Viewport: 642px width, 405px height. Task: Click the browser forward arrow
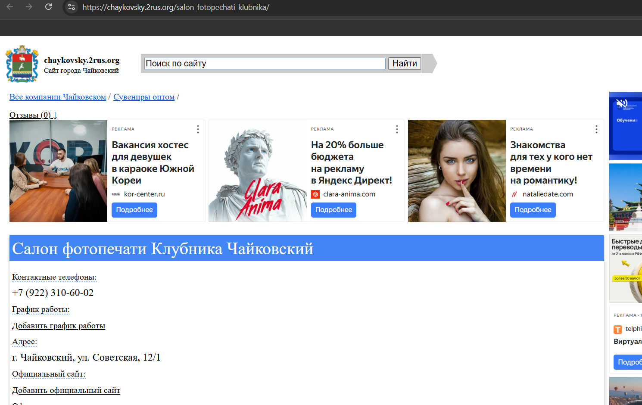[29, 7]
